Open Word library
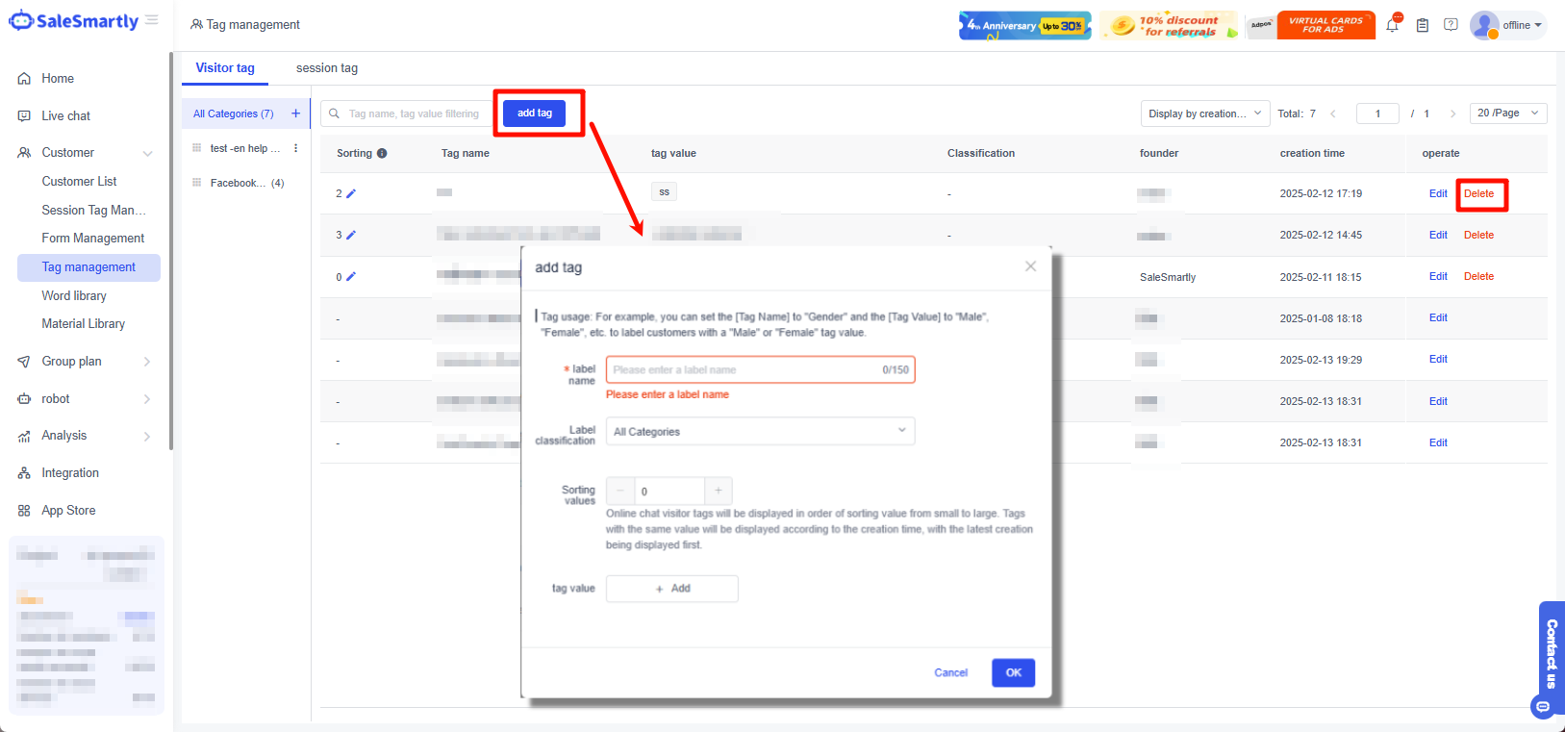The width and height of the screenshot is (1565, 732). pos(74,296)
